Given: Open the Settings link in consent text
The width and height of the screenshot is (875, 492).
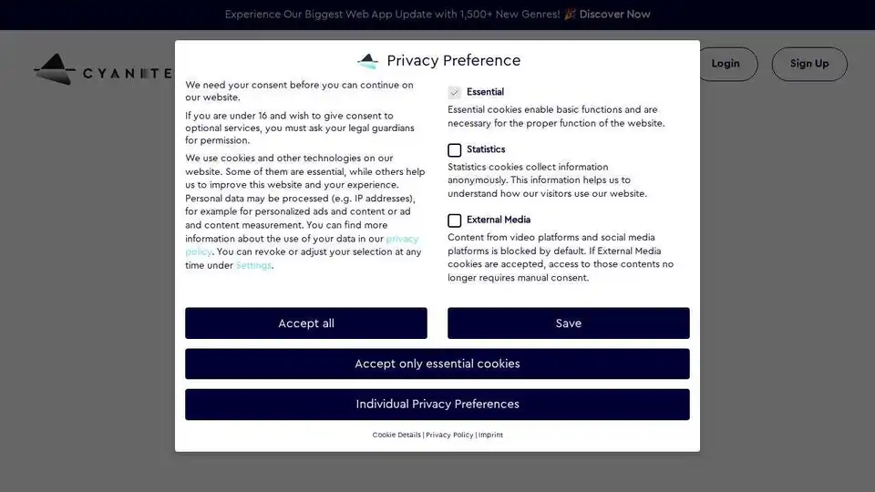Looking at the screenshot, I should pos(253,265).
